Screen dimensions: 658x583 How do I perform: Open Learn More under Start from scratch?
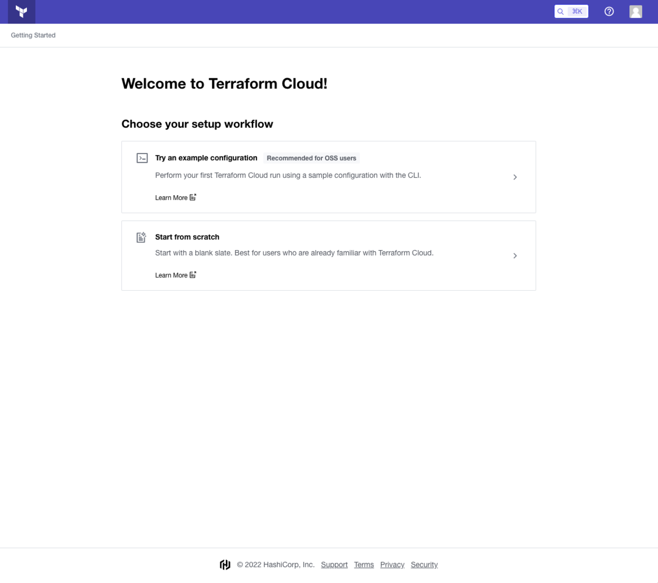coord(171,275)
